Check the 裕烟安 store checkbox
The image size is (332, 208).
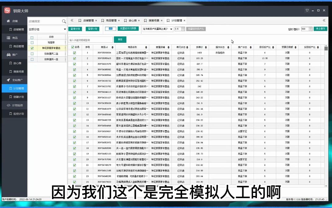[x=32, y=43]
